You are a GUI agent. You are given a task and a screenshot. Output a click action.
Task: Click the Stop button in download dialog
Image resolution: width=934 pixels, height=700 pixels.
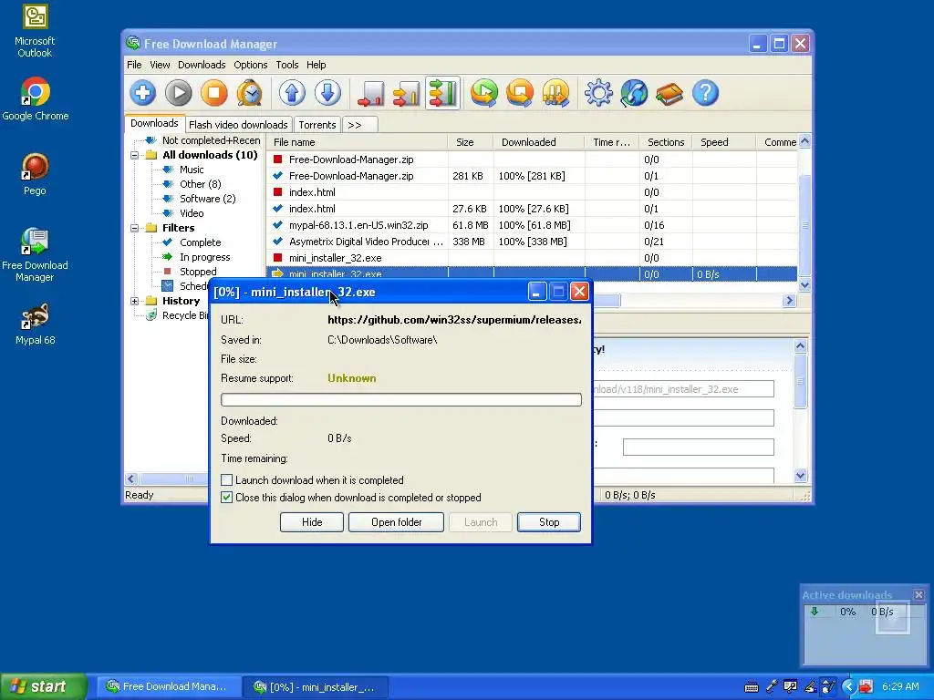pos(548,522)
